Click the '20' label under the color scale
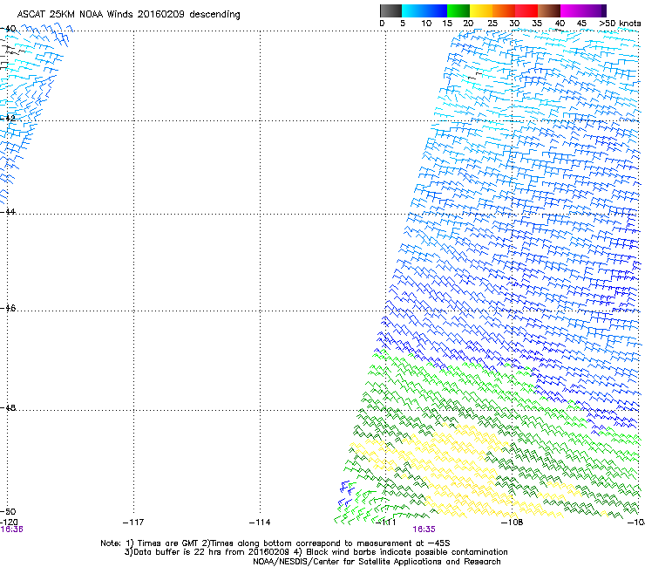 pos(468,24)
